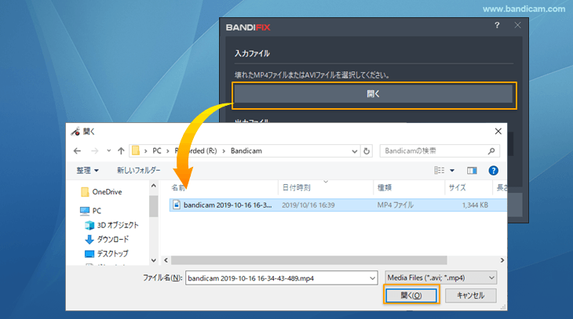Go back with the left arrow
573x319 pixels.
(77, 150)
